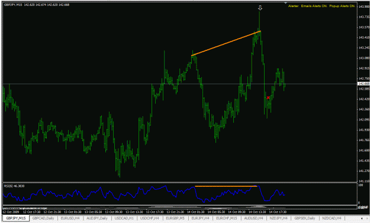Click the 14 Oct 17:30 time label
Viewport: 370px width, 223px height.
coord(278,212)
